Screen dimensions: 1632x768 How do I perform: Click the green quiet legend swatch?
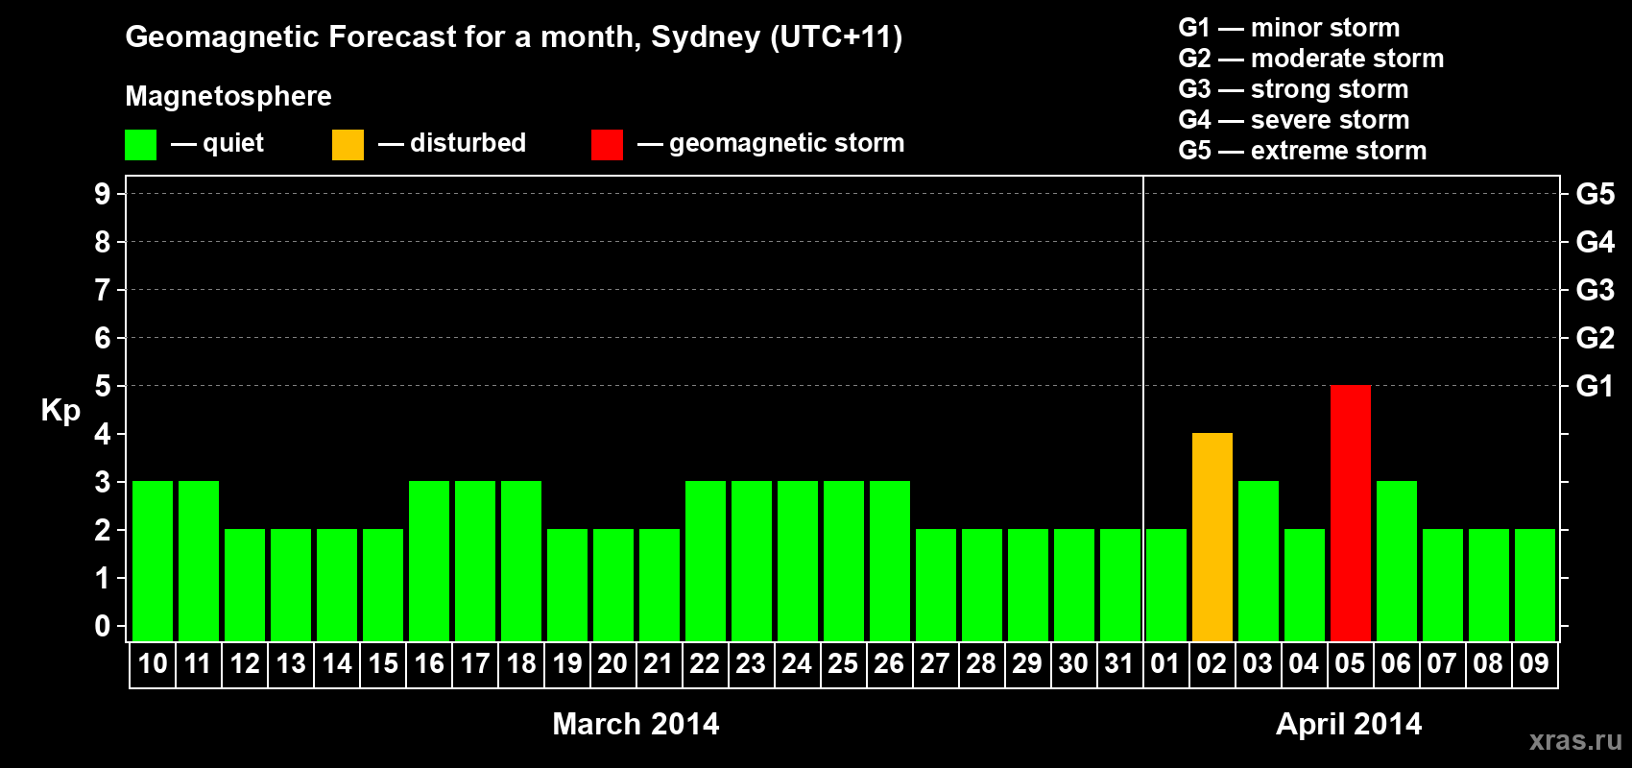pos(140,145)
